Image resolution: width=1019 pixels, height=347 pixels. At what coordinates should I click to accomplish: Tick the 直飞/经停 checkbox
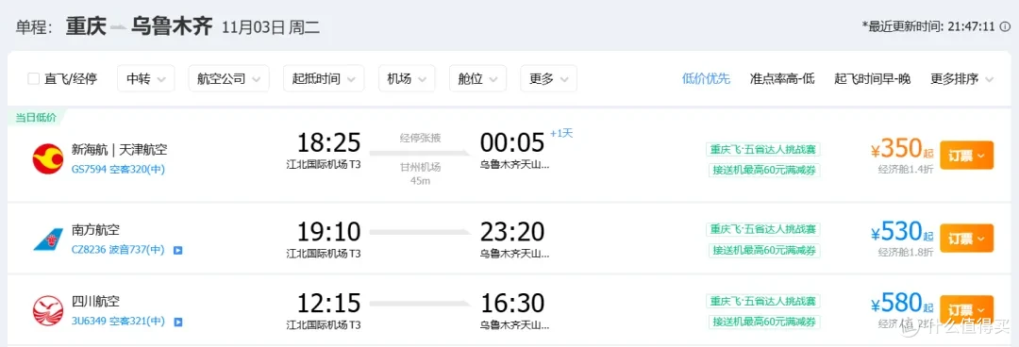point(34,79)
